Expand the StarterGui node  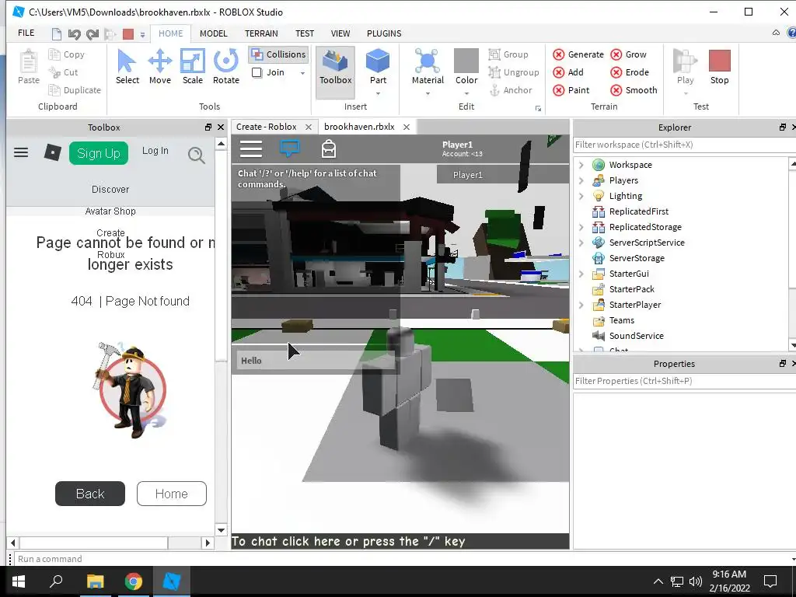coord(581,274)
